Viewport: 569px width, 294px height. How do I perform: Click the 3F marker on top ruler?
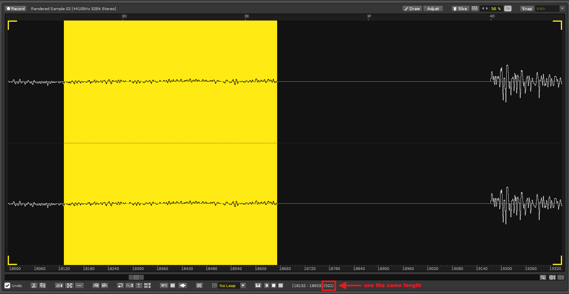pyautogui.click(x=369, y=16)
